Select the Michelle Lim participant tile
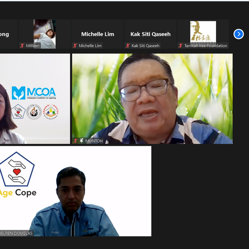This screenshot has height=249, width=249. (x=97, y=34)
